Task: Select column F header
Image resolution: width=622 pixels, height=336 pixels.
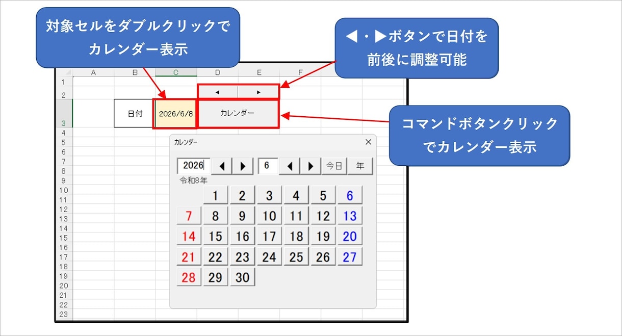Action: click(x=300, y=72)
